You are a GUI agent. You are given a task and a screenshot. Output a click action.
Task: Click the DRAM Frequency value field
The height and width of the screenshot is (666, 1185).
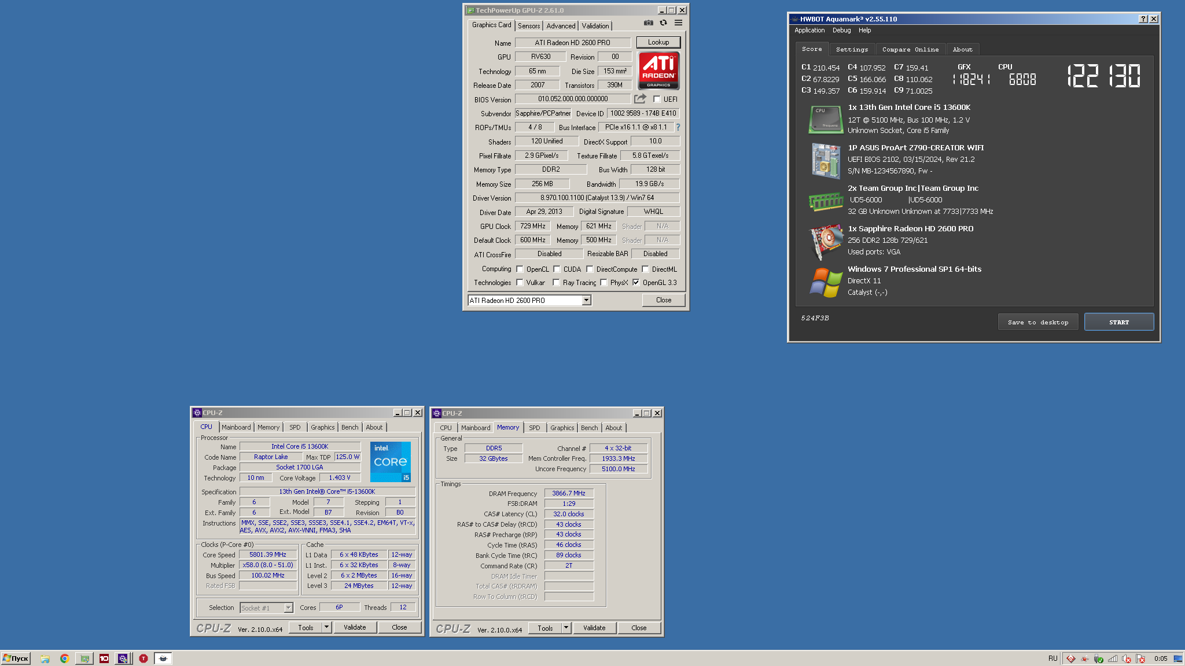pyautogui.click(x=569, y=494)
